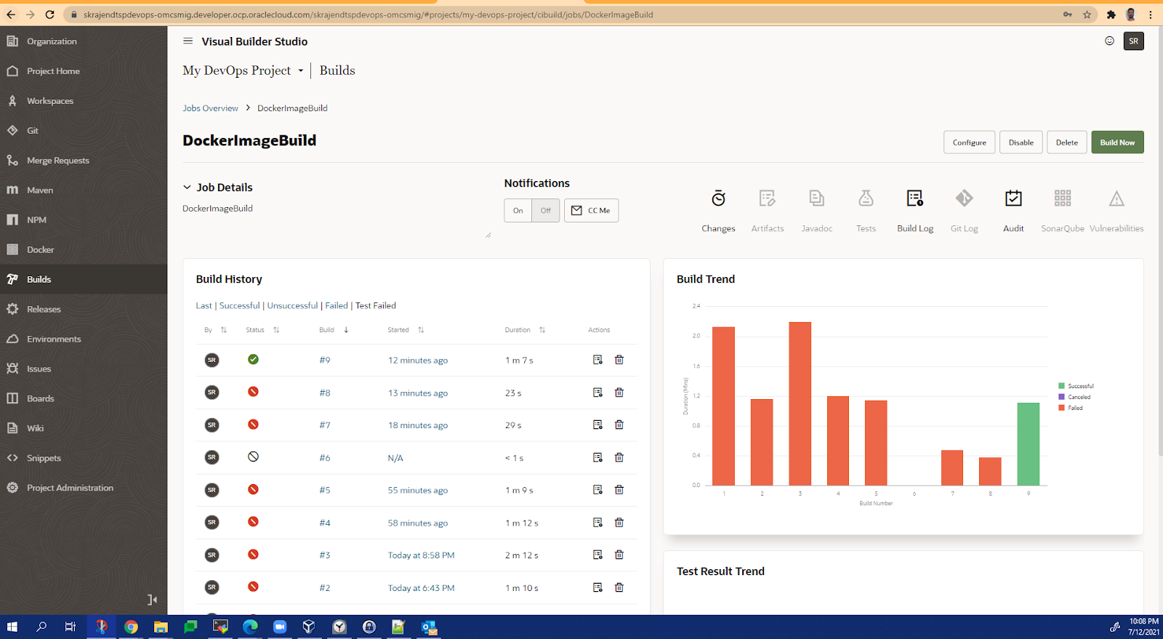Screen dimensions: 1163x639
Task: Open Project Administration in sidebar
Action: (x=84, y=488)
